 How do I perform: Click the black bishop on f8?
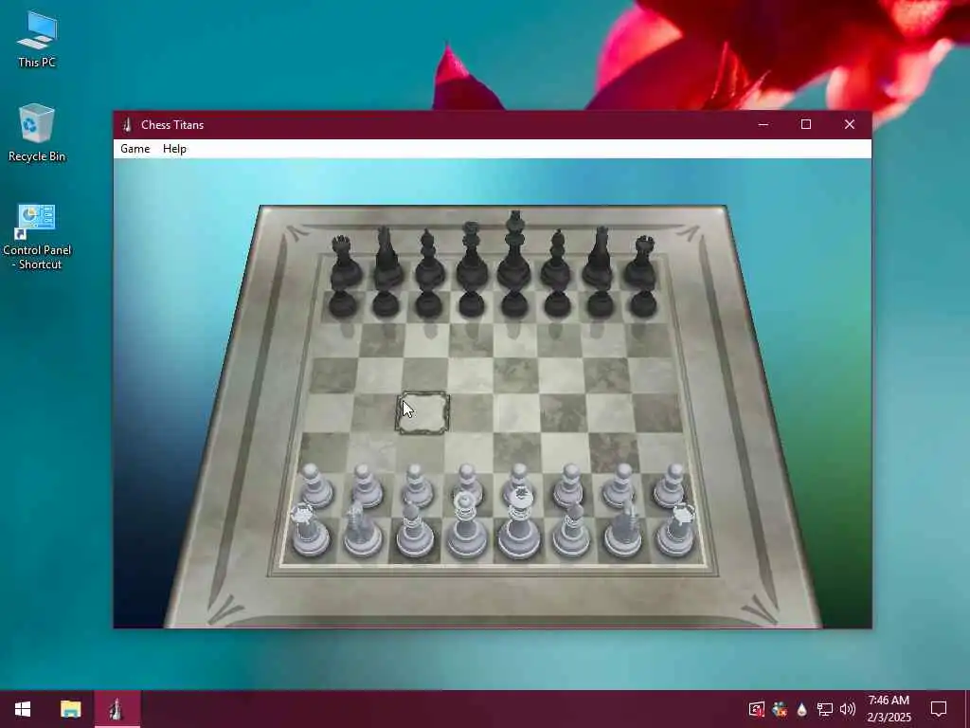coord(556,259)
